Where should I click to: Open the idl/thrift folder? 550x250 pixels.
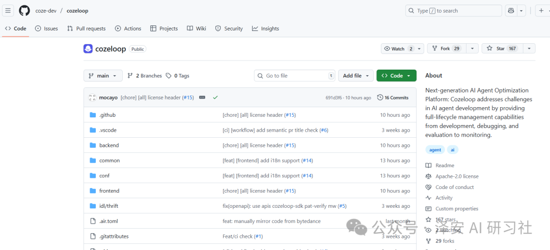pos(109,206)
